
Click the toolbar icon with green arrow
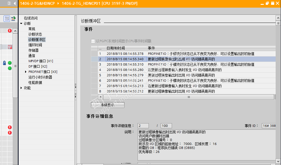tap(14, 18)
